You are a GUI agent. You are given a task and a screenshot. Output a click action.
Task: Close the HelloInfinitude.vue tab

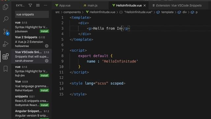145,6
